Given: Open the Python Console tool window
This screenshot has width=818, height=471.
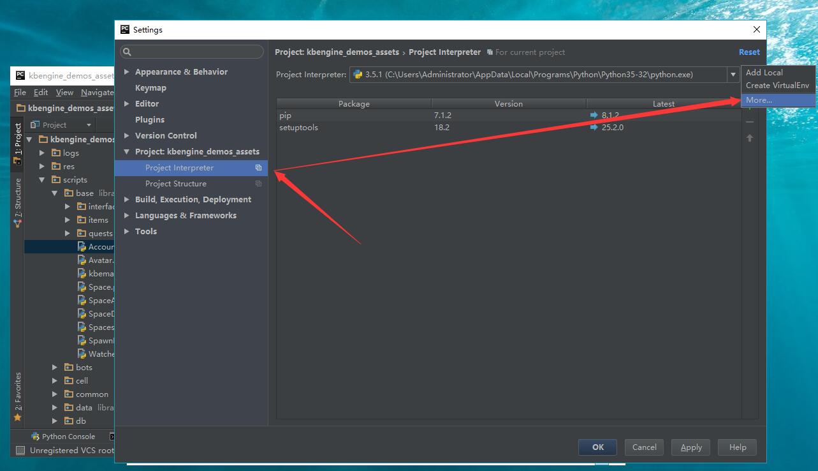Looking at the screenshot, I should 63,437.
